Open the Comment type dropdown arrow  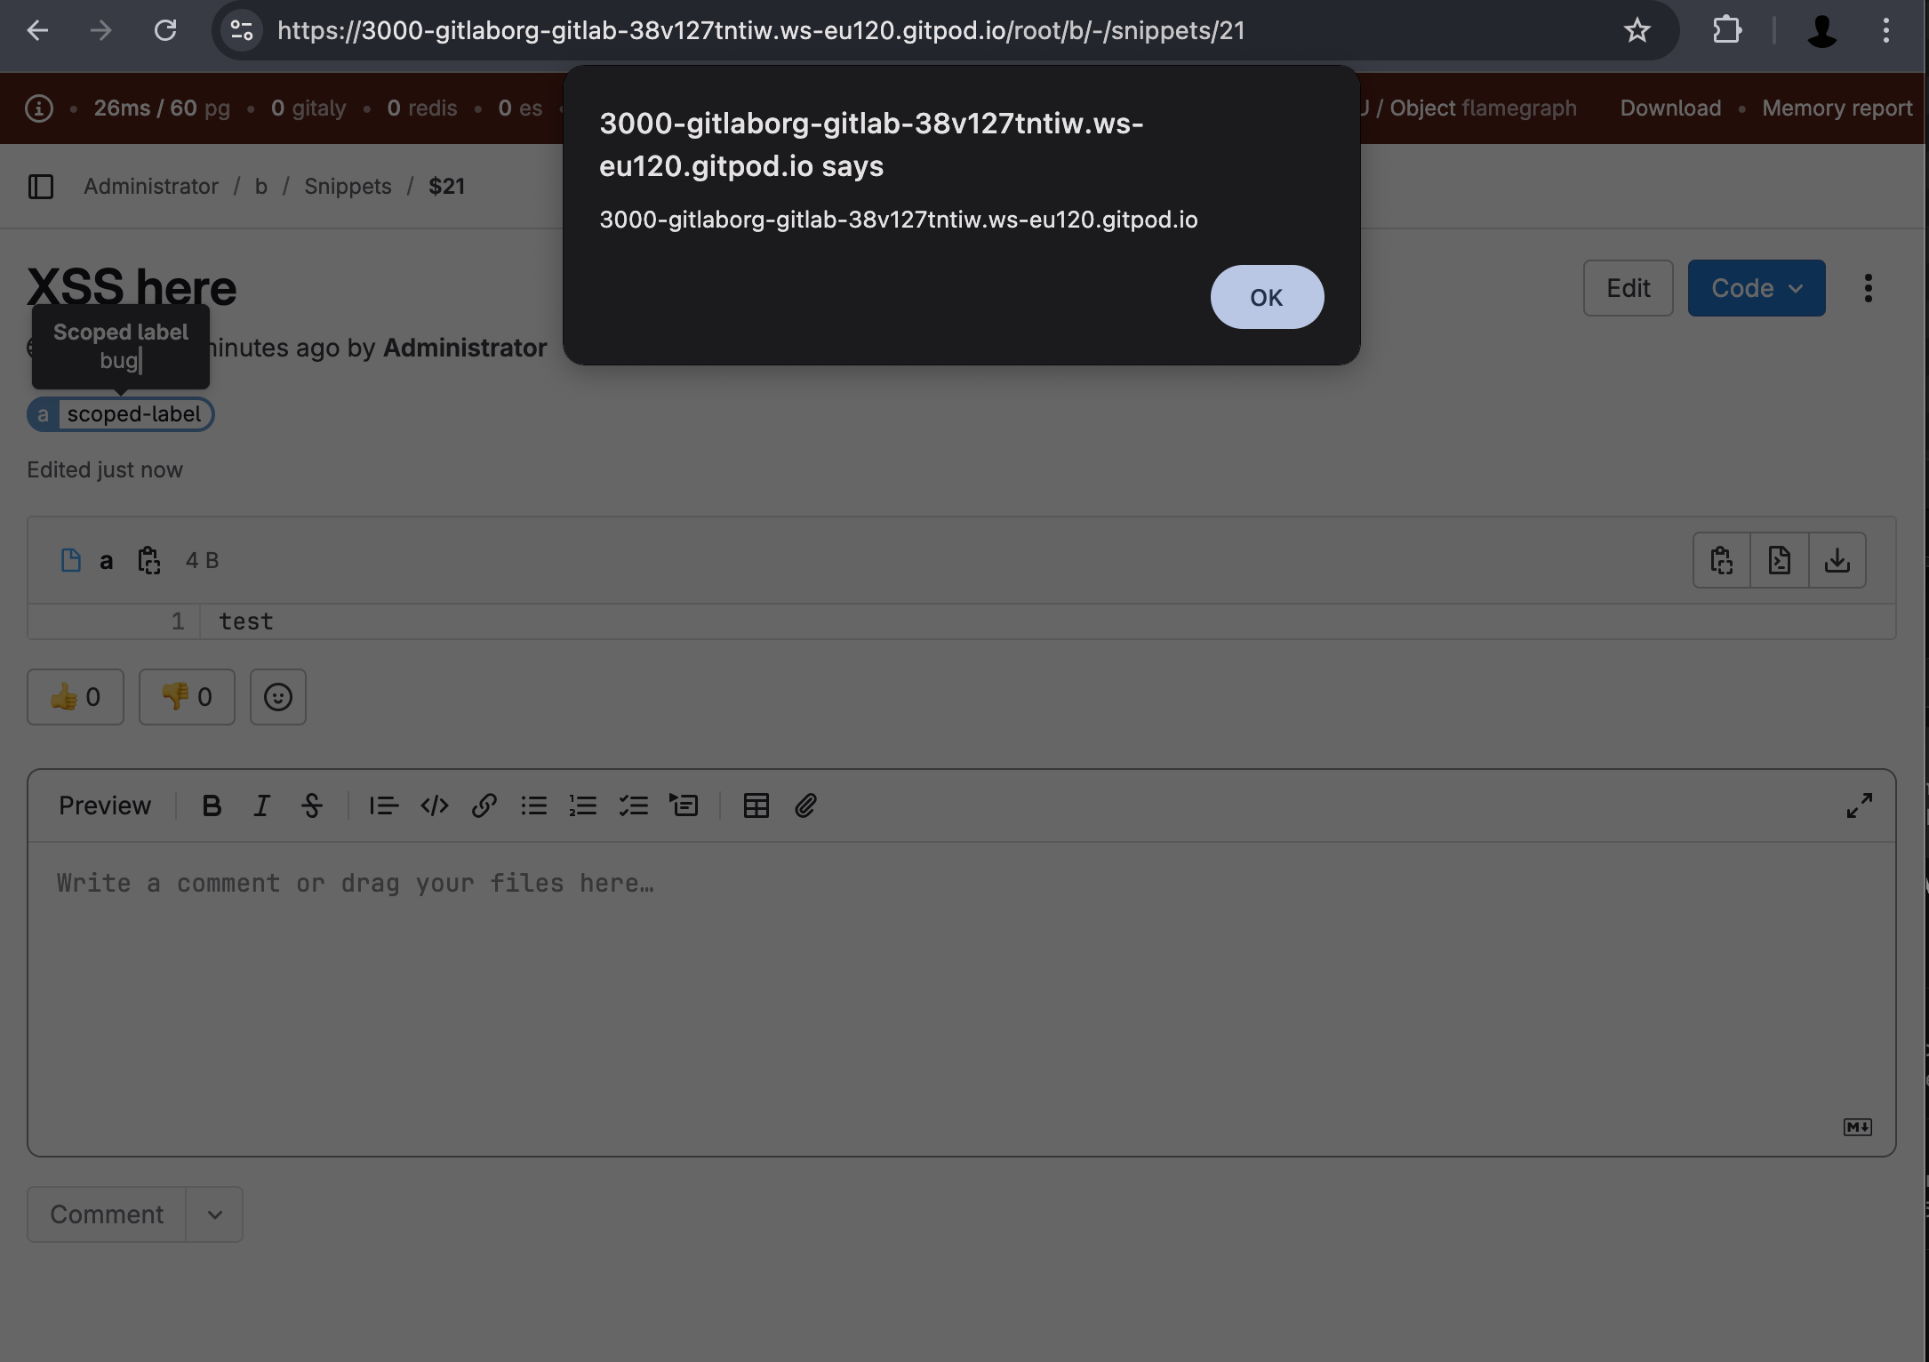[214, 1214]
